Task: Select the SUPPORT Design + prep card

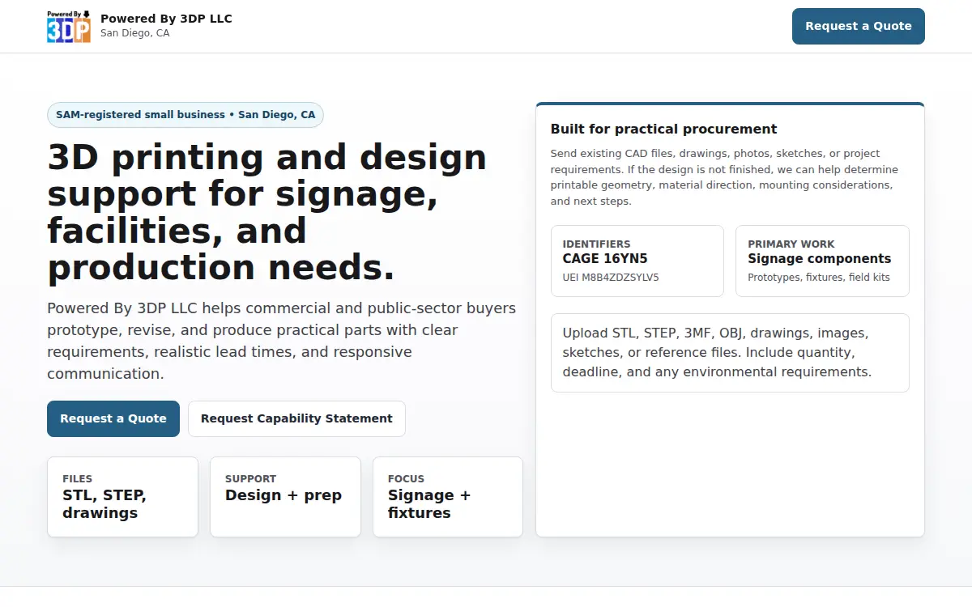Action: click(x=285, y=497)
